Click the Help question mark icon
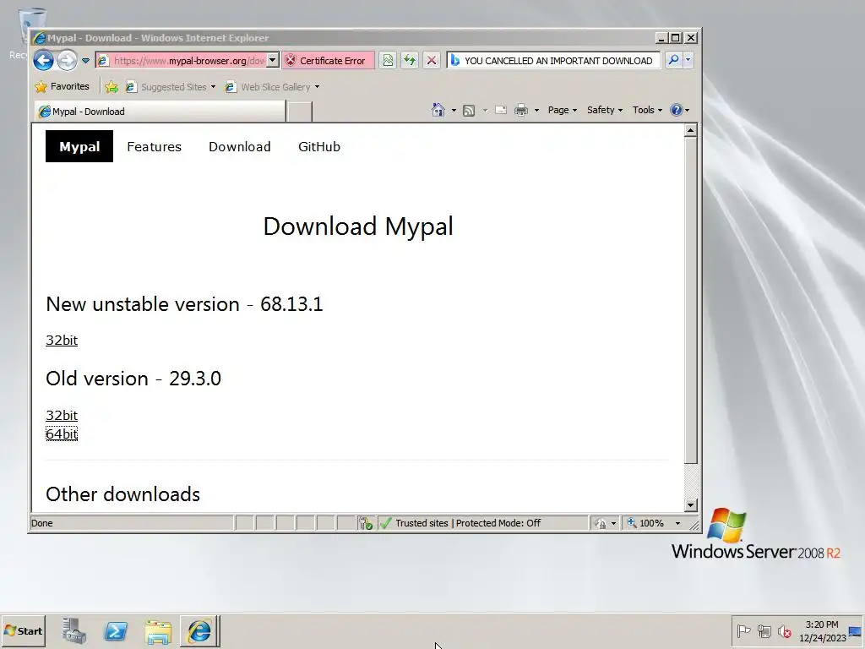The height and width of the screenshot is (649, 865). [x=677, y=110]
